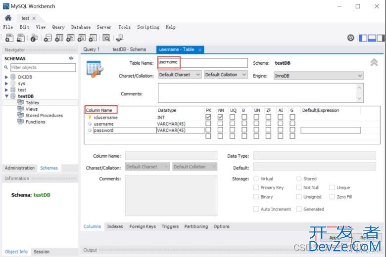386x257 pixels.
Task: Enable PK checkbox for username column
Action: tap(208, 124)
